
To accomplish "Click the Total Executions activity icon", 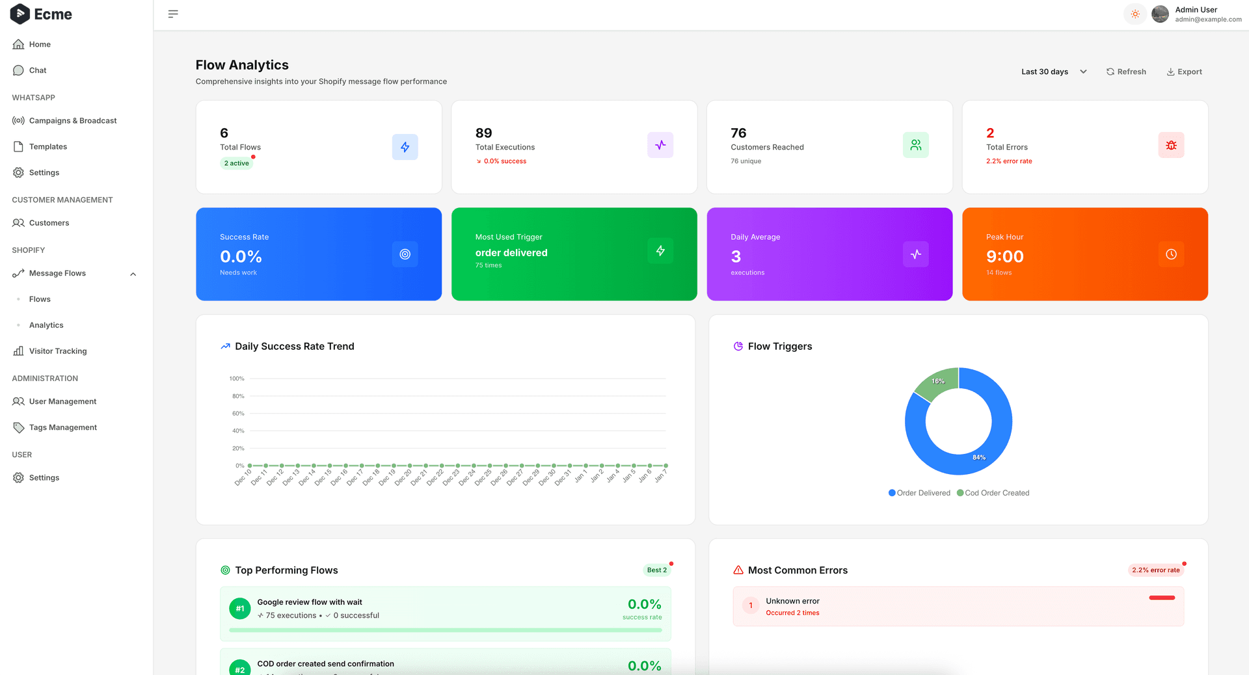I will click(660, 145).
